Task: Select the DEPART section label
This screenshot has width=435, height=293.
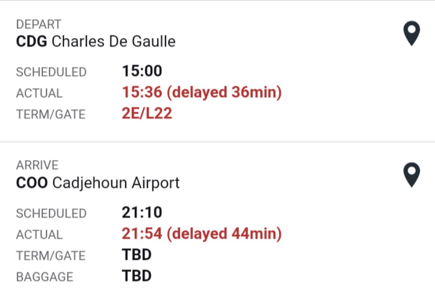Action: coord(39,25)
